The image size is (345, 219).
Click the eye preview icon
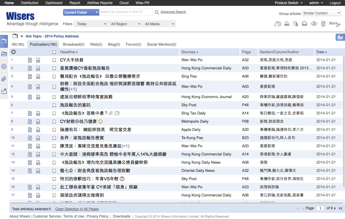point(314,24)
